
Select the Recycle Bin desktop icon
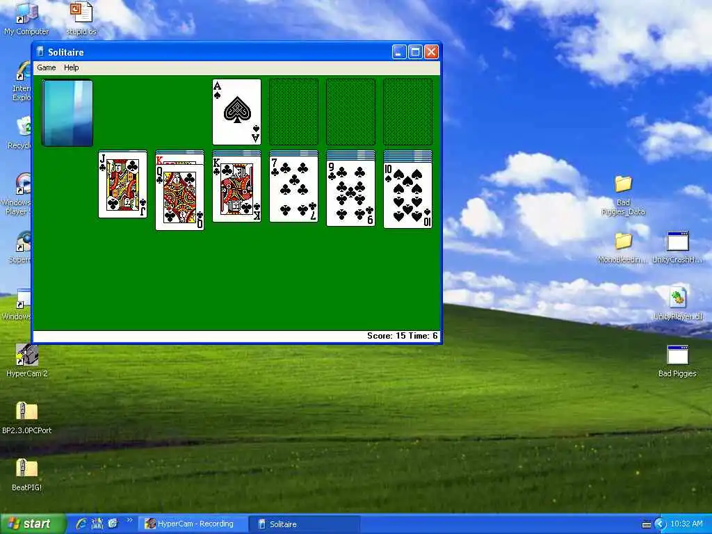click(x=20, y=133)
